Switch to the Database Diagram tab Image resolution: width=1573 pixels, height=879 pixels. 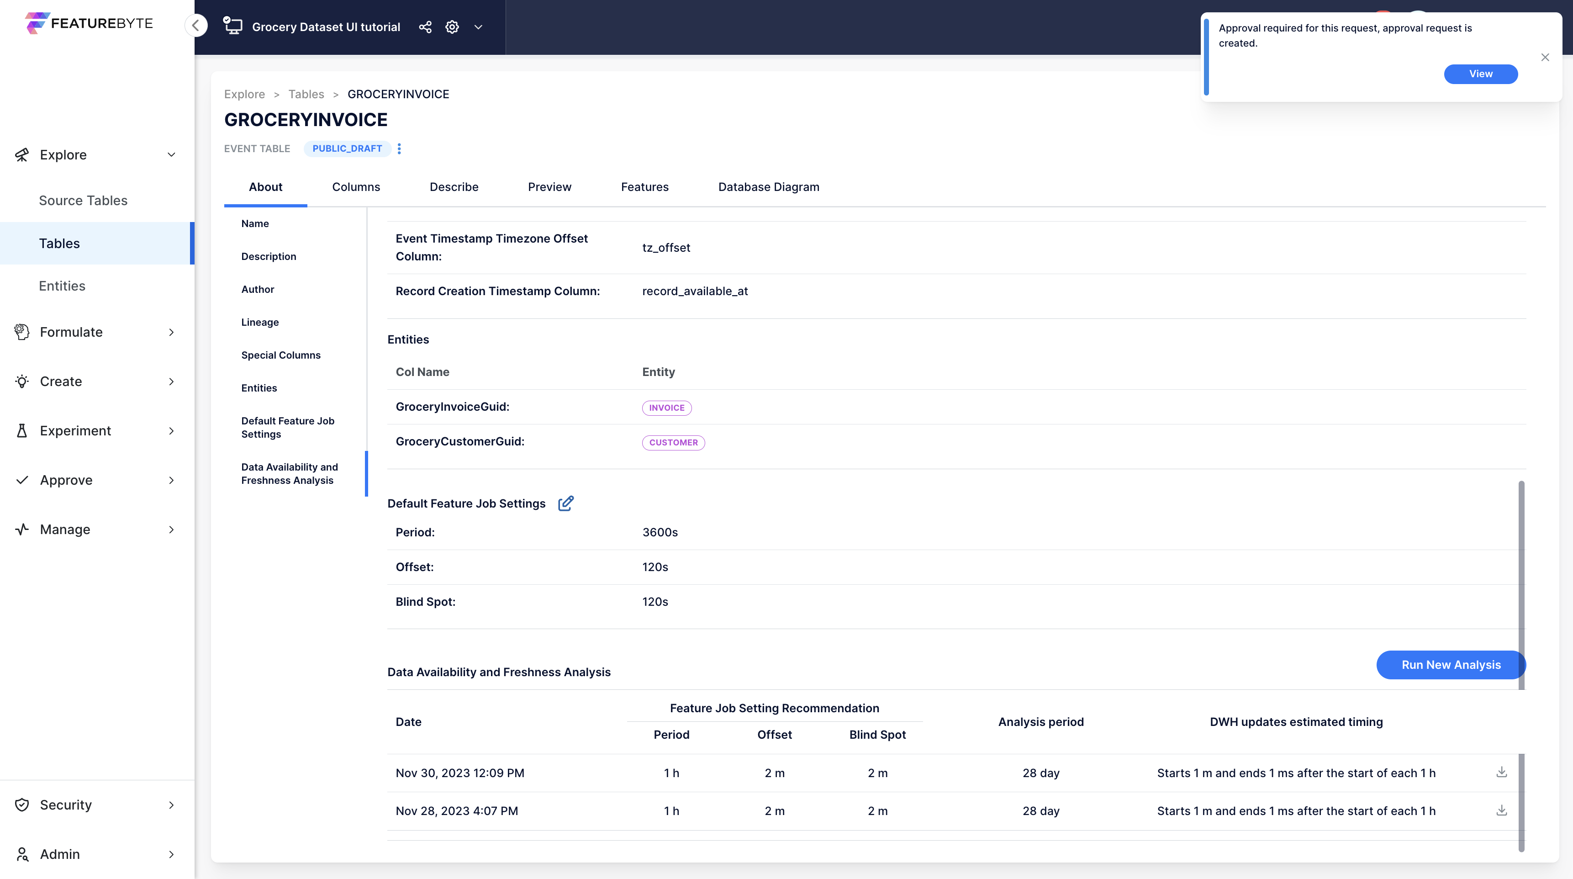(769, 187)
